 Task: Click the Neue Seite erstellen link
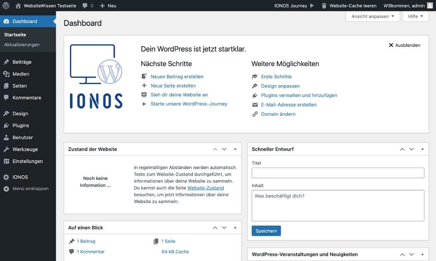click(x=173, y=86)
